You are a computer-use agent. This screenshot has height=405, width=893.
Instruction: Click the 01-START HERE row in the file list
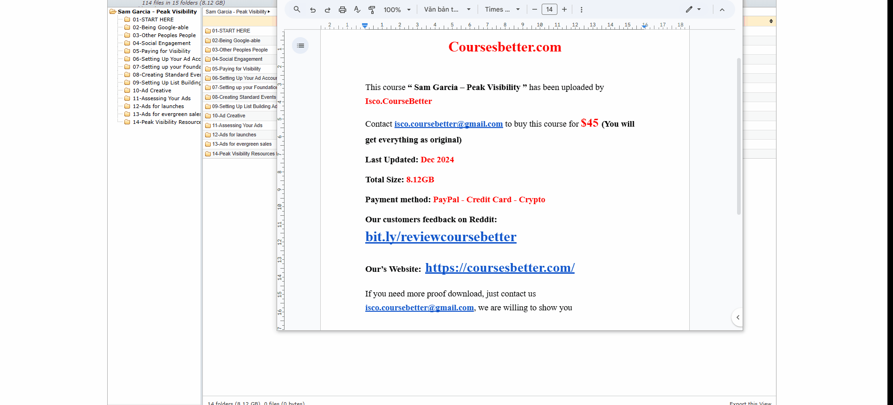(240, 31)
